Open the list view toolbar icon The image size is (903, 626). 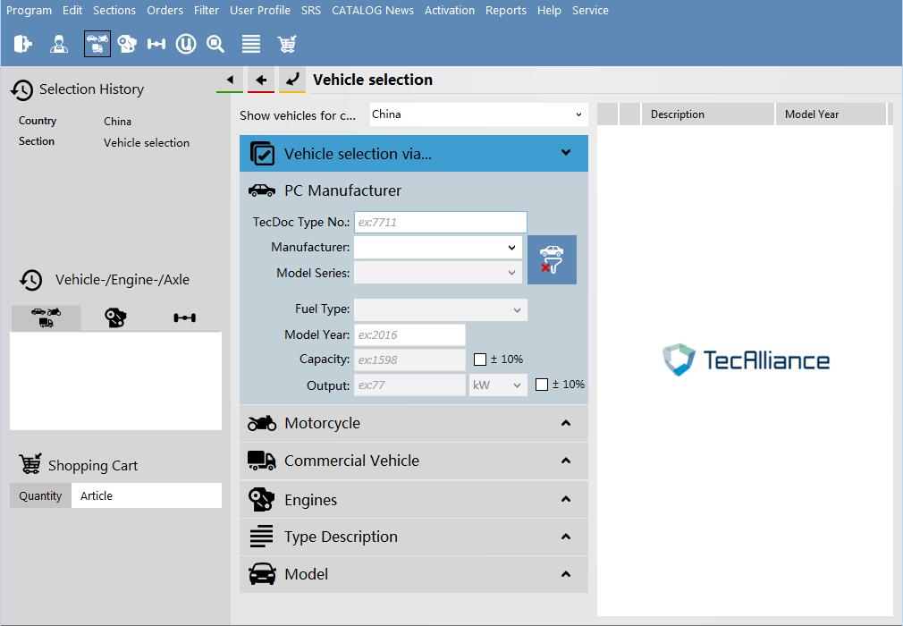(x=251, y=44)
